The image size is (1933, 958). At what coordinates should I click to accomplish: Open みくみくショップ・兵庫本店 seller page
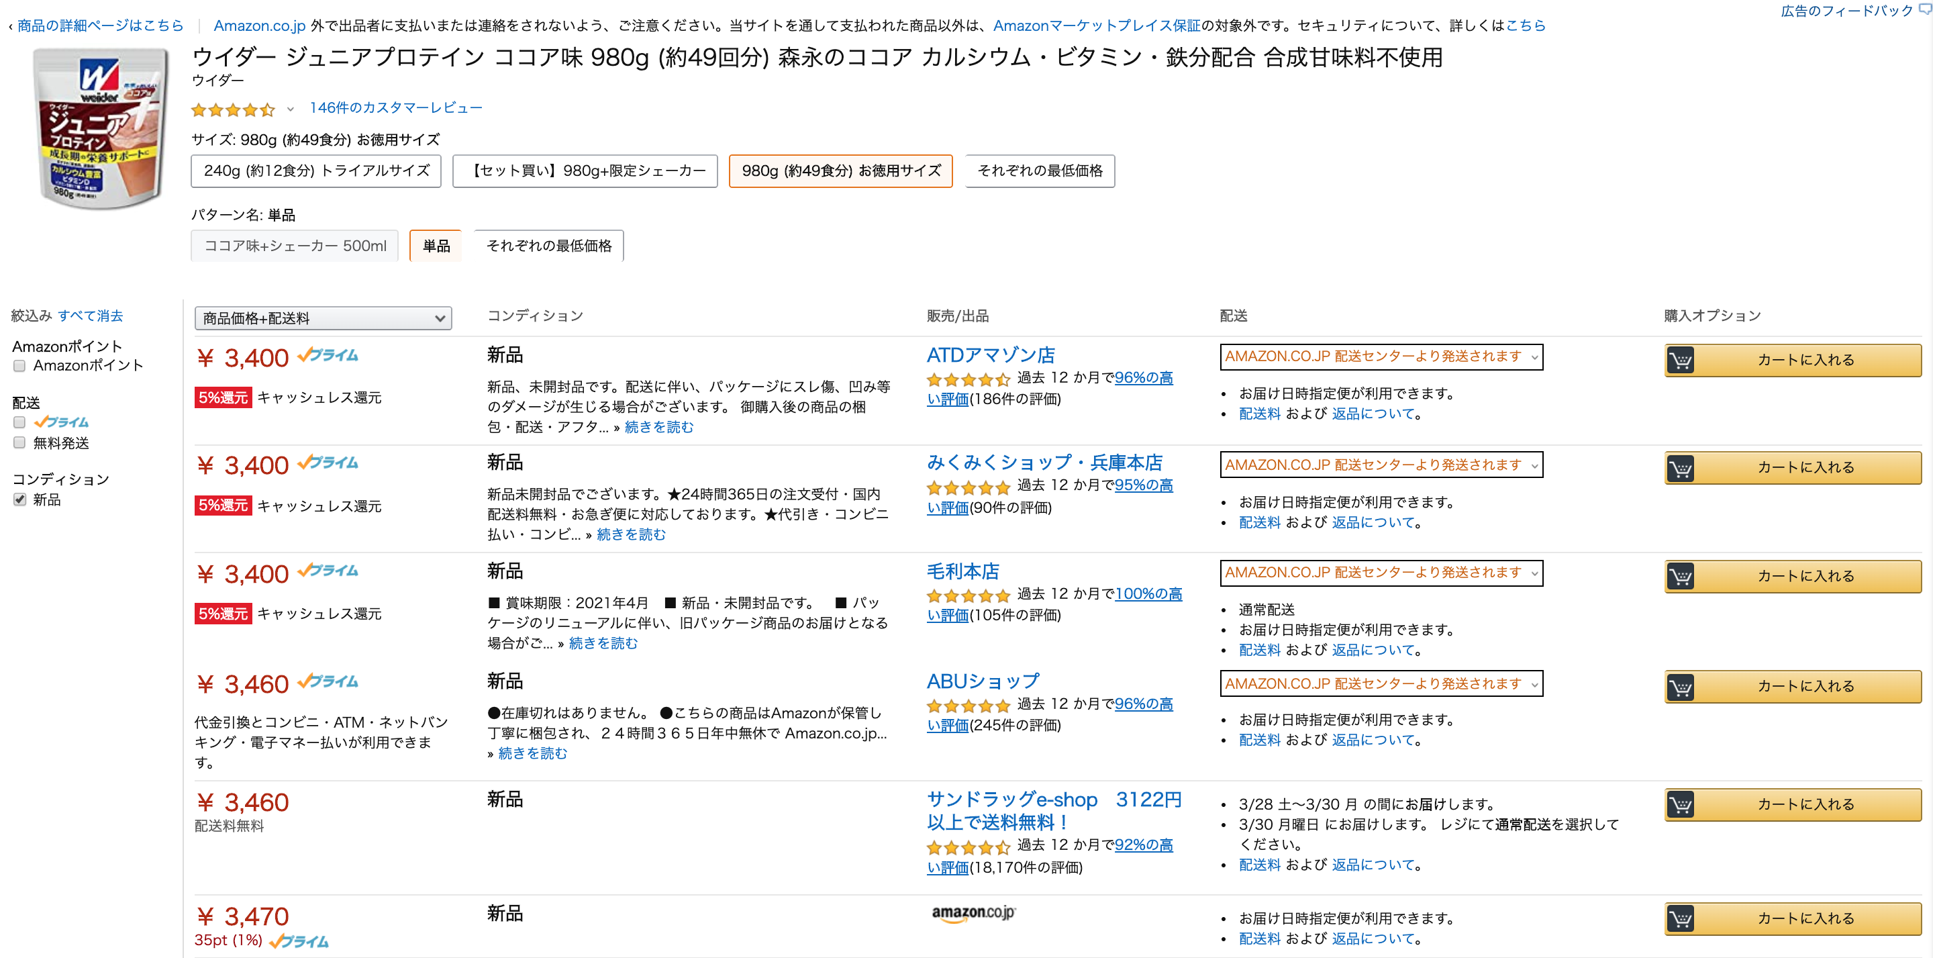(1044, 463)
